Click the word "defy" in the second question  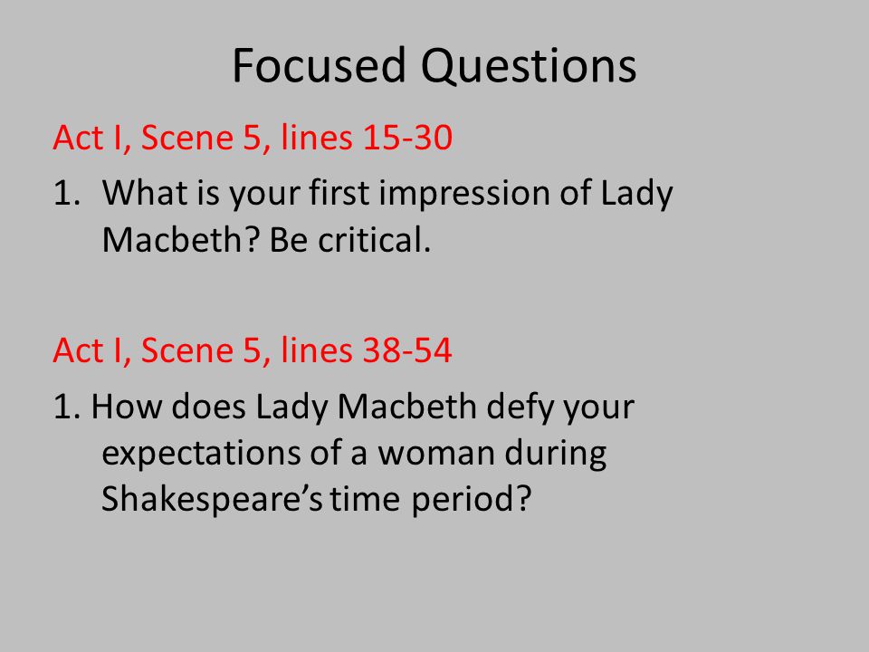tap(520, 408)
